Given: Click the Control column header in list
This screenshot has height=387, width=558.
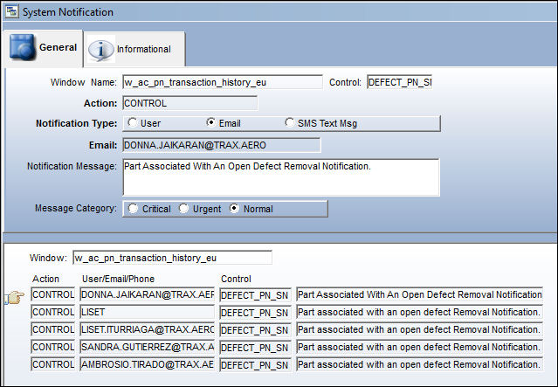Looking at the screenshot, I should pos(236,279).
